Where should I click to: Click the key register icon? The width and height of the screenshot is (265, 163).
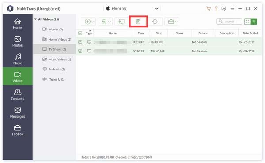(x=216, y=8)
